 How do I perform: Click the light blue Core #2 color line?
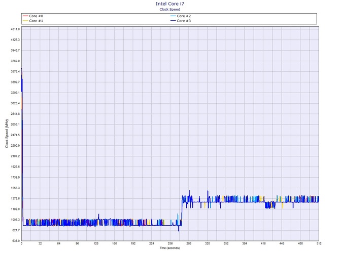[x=173, y=16]
